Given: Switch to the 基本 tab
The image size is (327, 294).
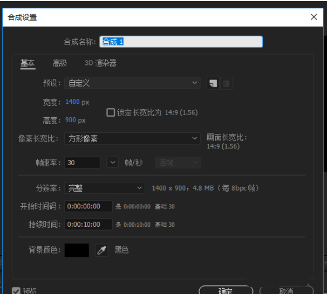Looking at the screenshot, I should (x=28, y=63).
